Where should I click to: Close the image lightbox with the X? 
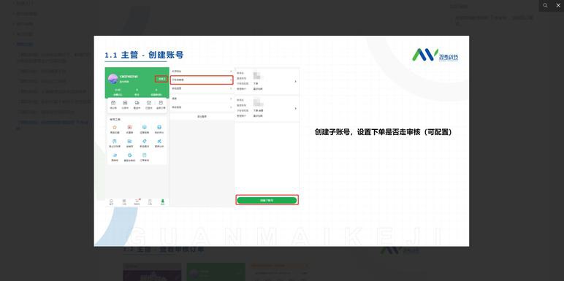tap(558, 5)
